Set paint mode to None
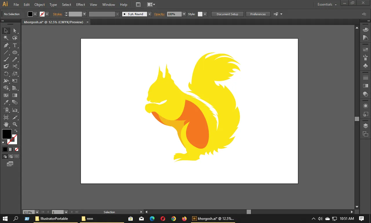Screen dimensions: 371x223 coord(17,149)
